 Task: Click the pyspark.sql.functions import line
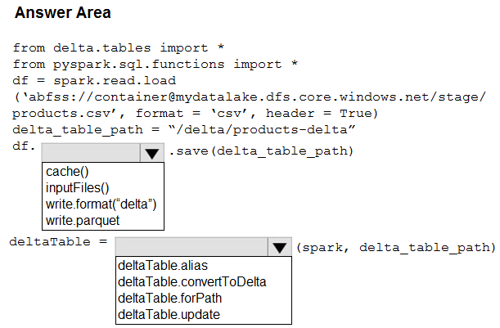[x=155, y=65]
